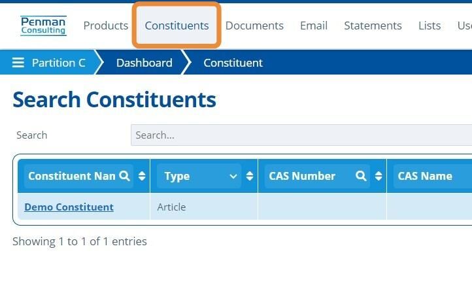The height and width of the screenshot is (291, 472).
Task: Click the Constituent breadcrumb
Action: click(233, 63)
